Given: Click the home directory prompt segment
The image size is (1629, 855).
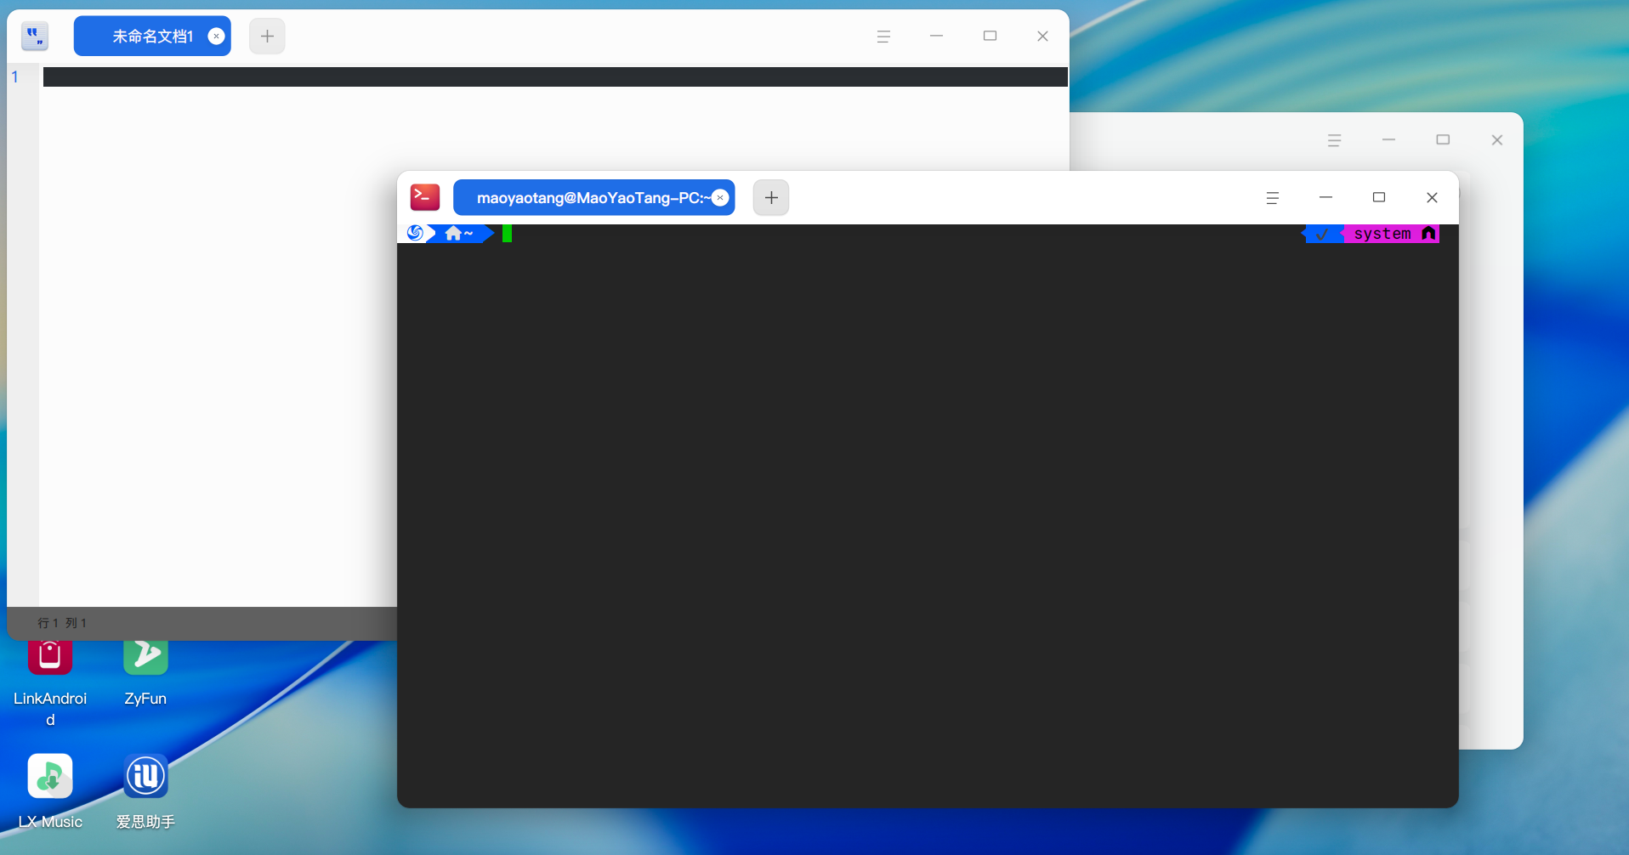Looking at the screenshot, I should tap(460, 233).
